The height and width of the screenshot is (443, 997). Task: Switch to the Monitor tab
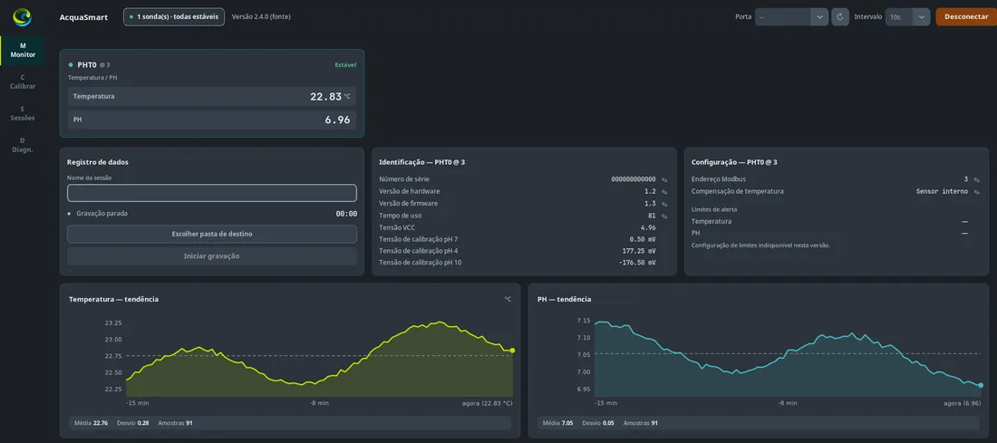point(23,50)
